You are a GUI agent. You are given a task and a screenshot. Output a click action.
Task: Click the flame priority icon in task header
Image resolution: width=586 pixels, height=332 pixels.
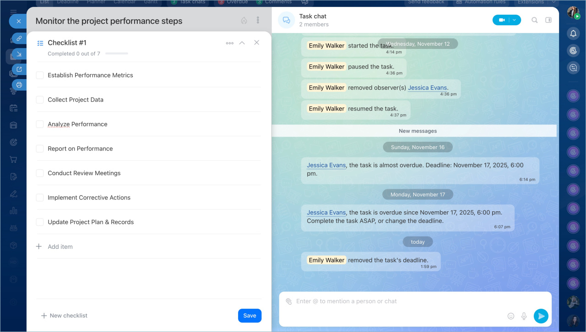click(x=244, y=21)
